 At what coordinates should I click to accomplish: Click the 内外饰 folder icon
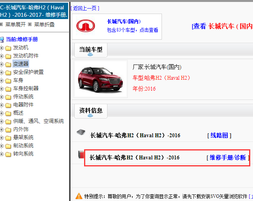click(8, 130)
